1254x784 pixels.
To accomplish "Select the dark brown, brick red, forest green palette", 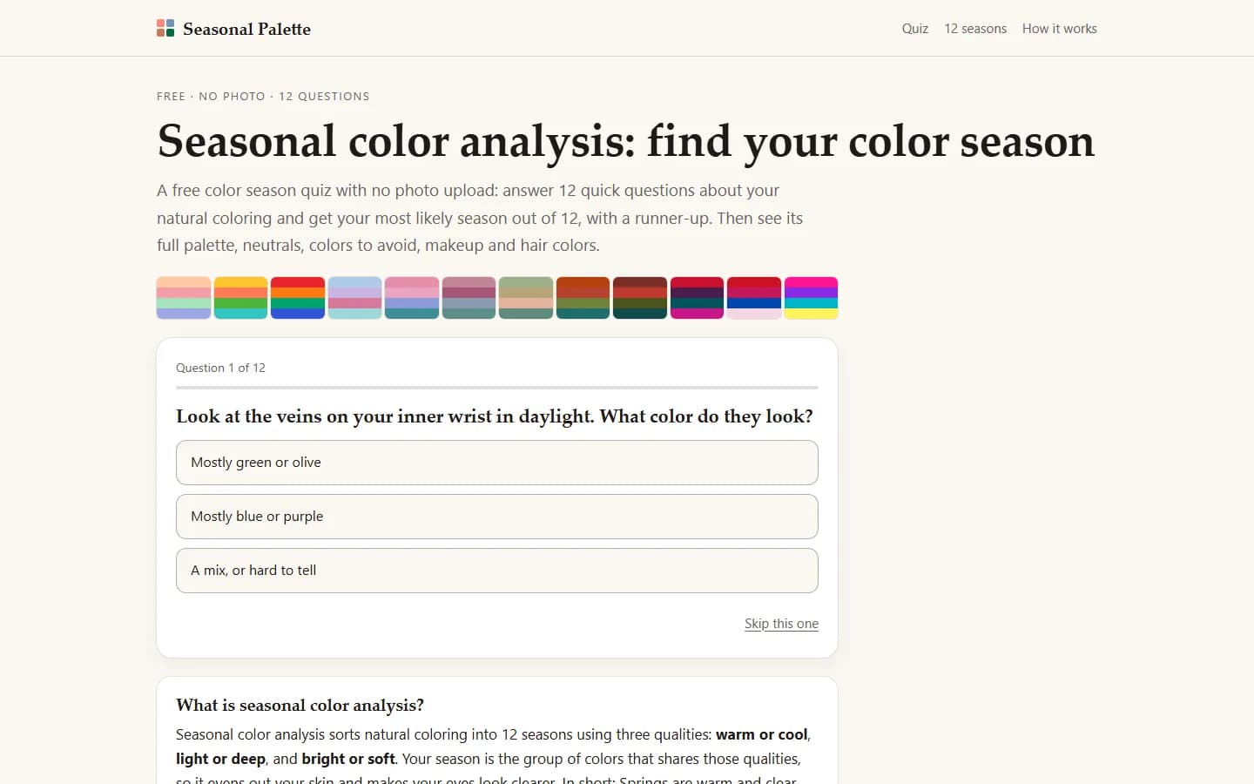I will (x=640, y=298).
